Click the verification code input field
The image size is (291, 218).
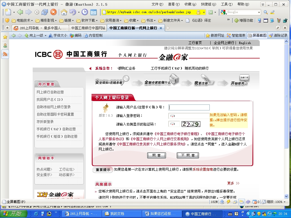[x=174, y=124]
